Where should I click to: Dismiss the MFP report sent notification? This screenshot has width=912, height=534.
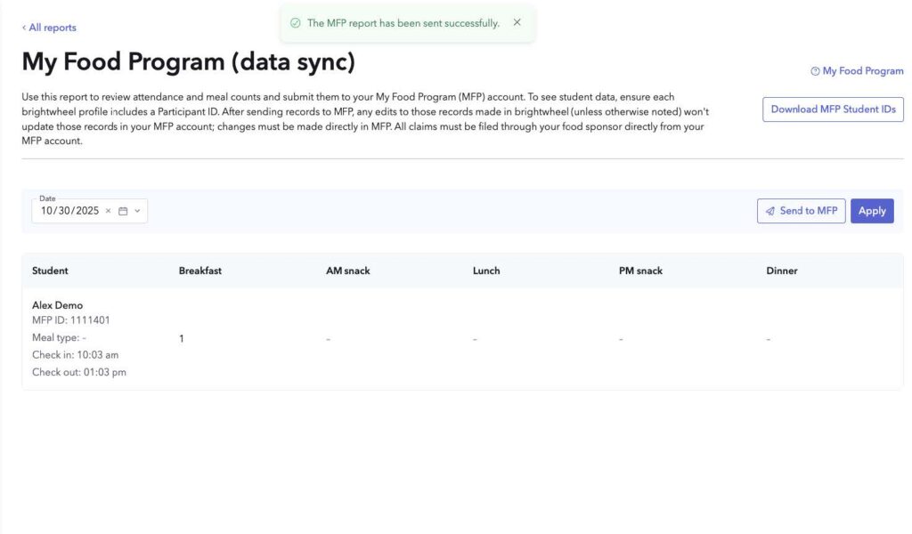coord(517,23)
